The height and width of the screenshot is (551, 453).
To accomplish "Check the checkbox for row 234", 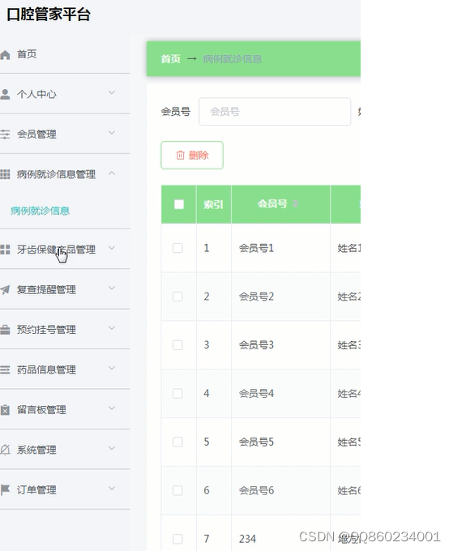I will click(x=177, y=539).
